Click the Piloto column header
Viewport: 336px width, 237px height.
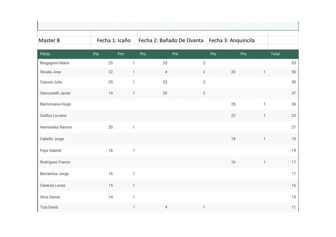point(45,54)
